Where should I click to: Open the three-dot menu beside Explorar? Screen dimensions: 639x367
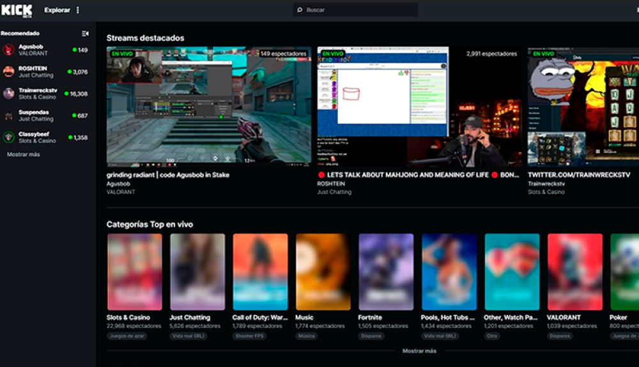point(78,10)
